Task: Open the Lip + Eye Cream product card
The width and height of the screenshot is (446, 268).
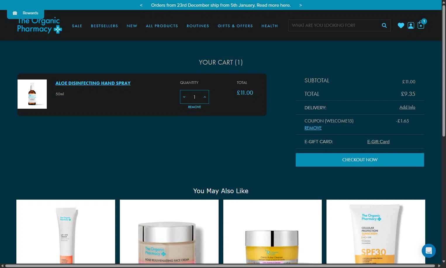Action: 66,232
